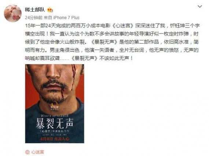This screenshot has height=156, width=209.
Task: Click 《暴裂无声》是他的第二部作品 in post text
Action: [x=124, y=42]
